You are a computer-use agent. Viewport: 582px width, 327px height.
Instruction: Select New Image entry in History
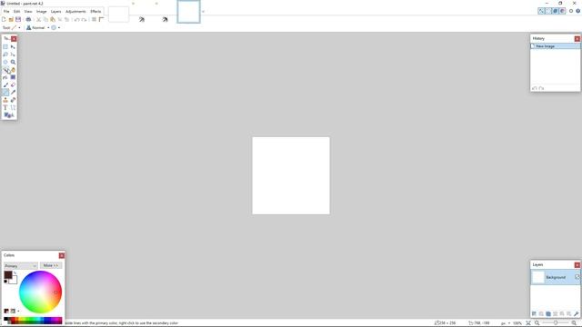(556, 46)
